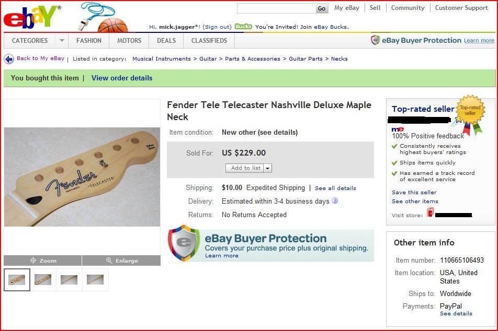Click the back arrow icon
This screenshot has height=331, width=498.
pyautogui.click(x=9, y=59)
